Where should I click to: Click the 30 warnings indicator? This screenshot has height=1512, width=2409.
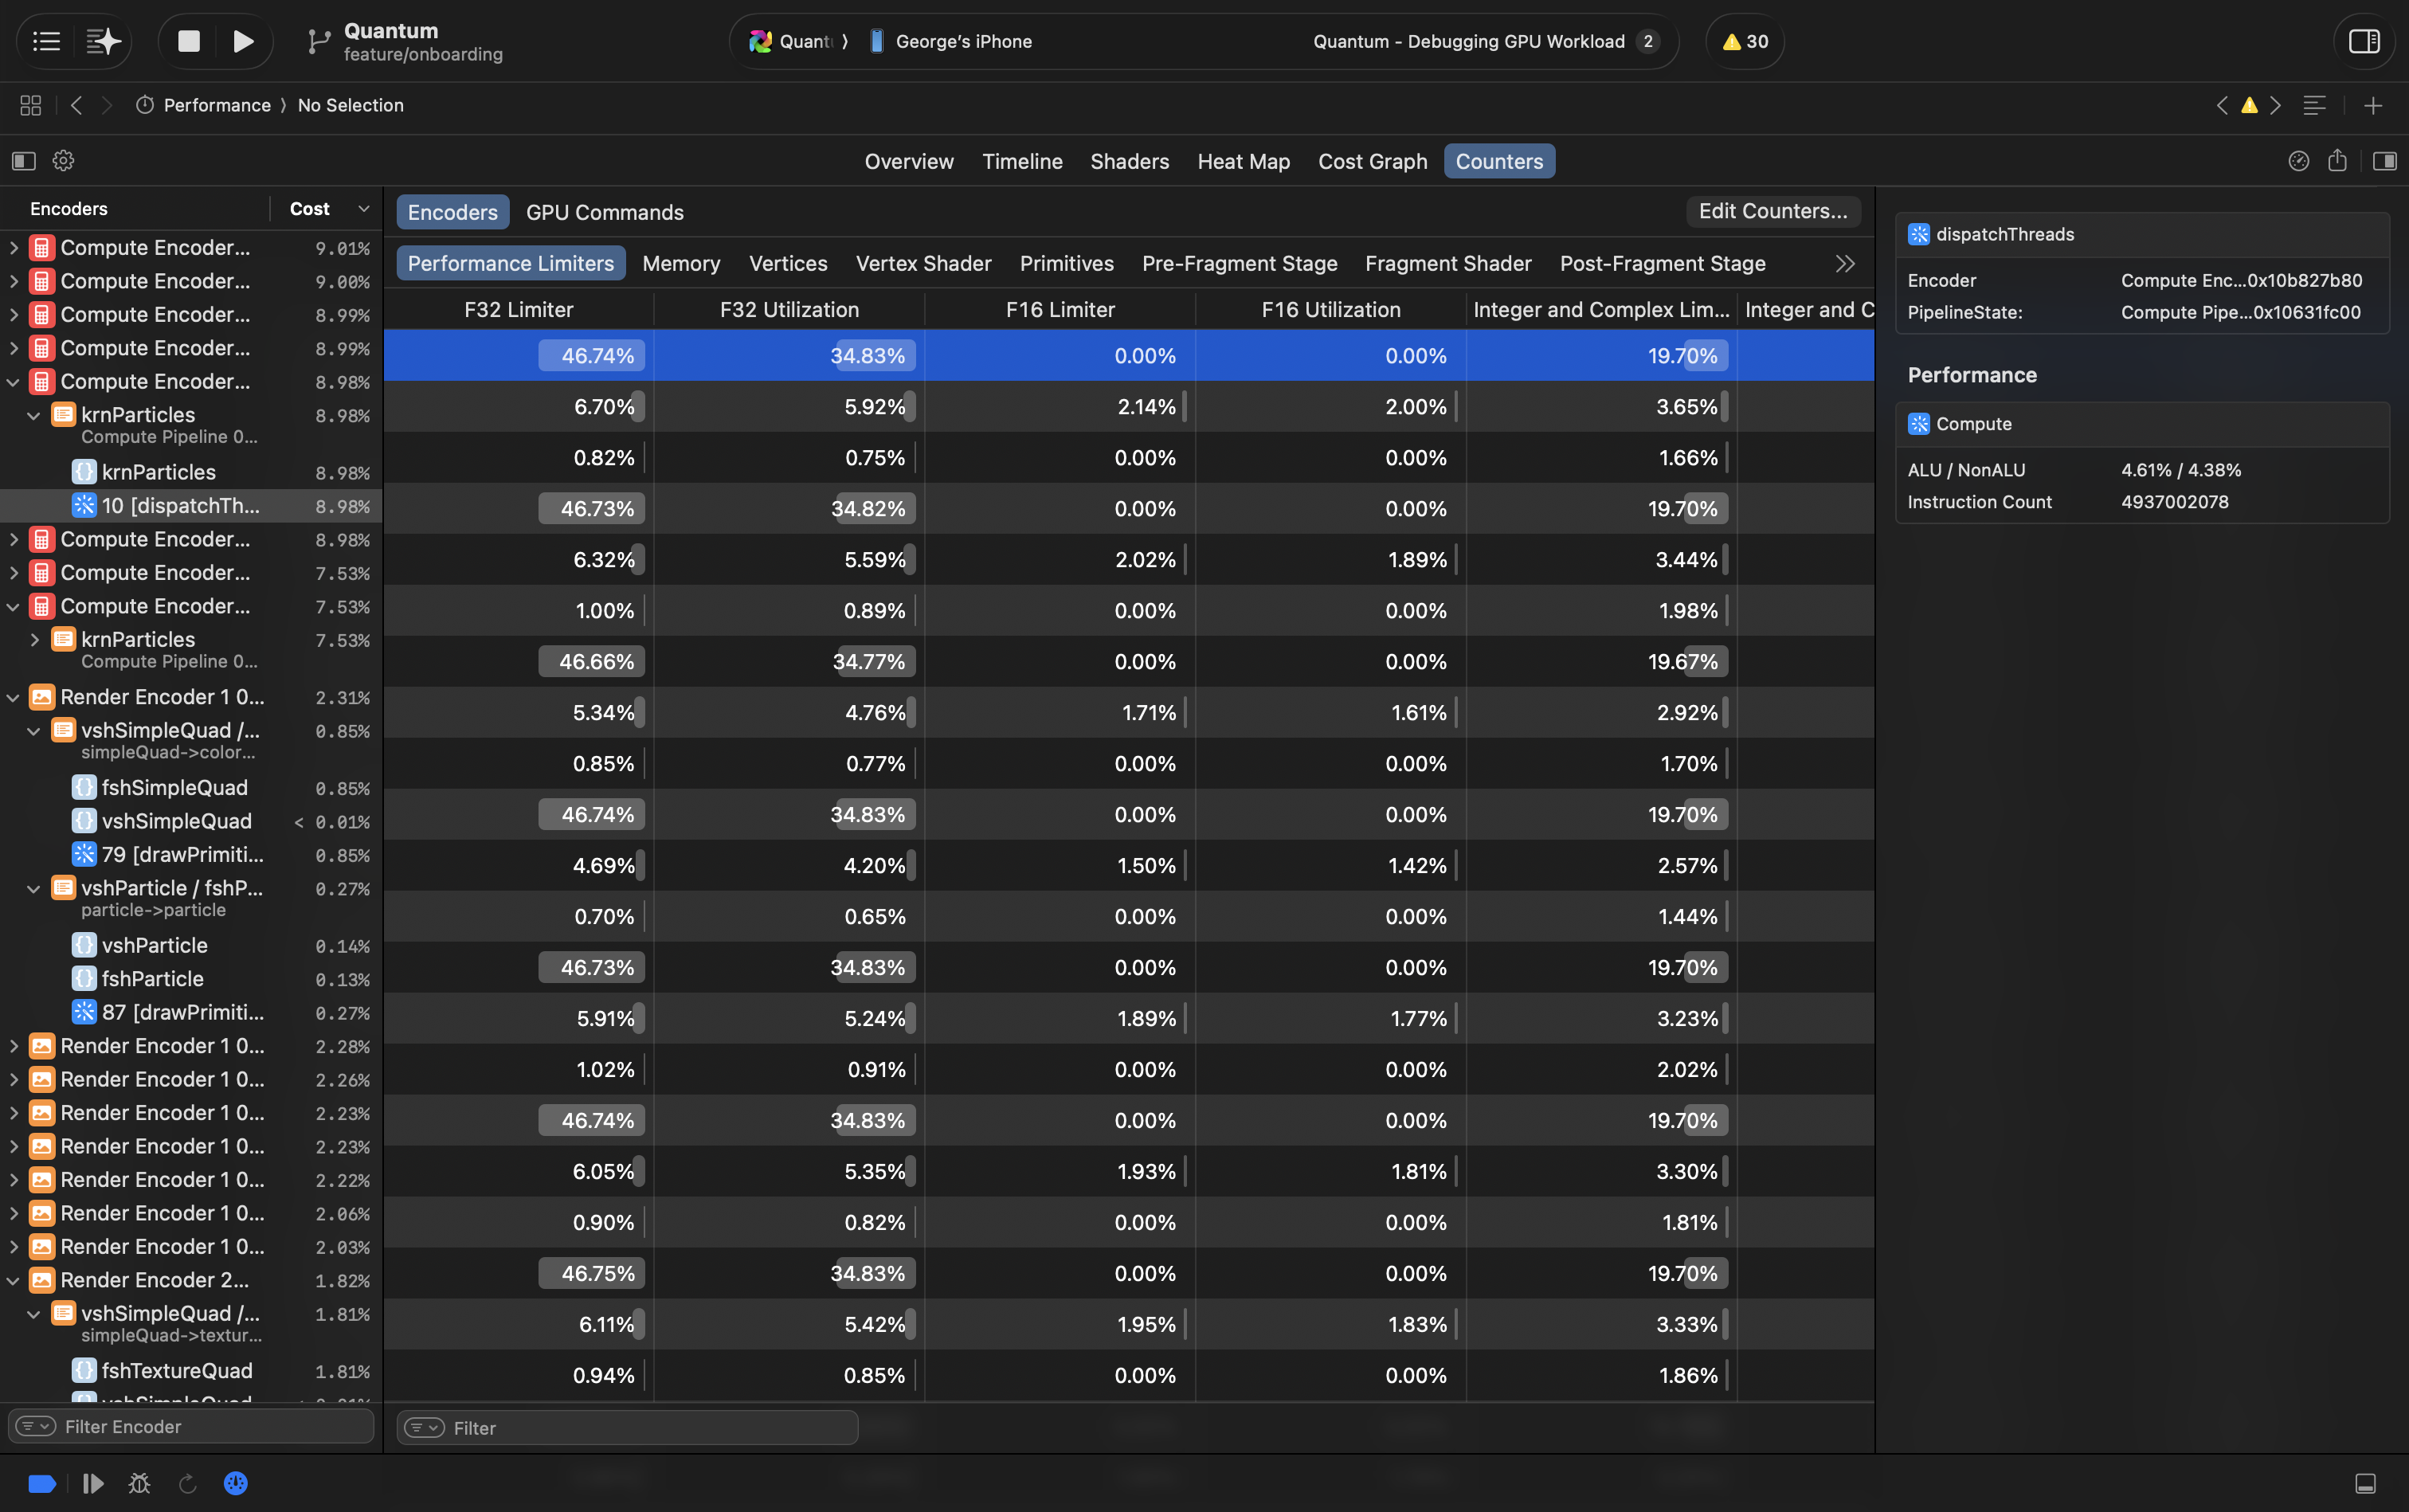point(1745,41)
